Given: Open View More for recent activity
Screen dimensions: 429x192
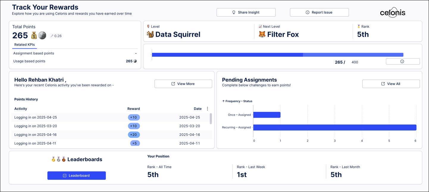Looking at the screenshot, I should tap(183, 84).
